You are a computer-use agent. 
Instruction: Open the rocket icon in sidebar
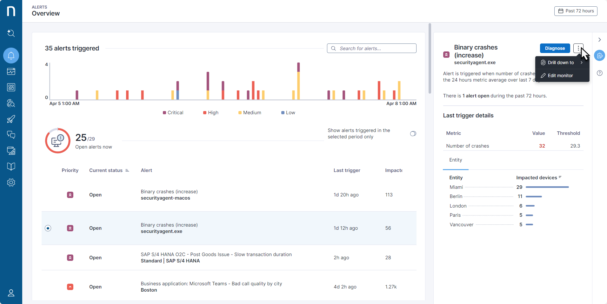click(11, 119)
